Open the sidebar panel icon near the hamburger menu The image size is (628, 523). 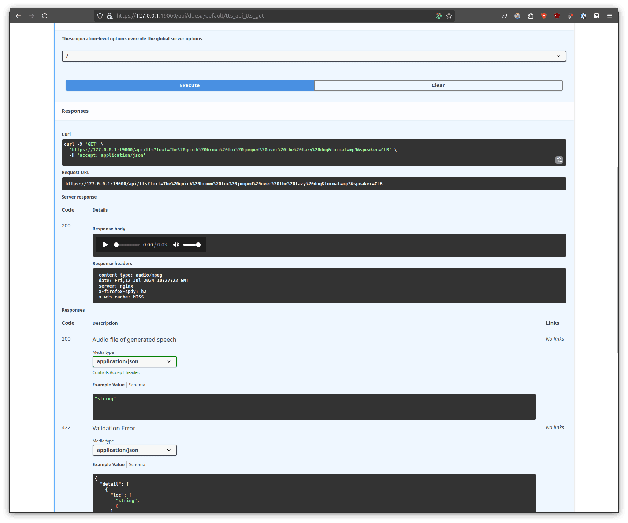pos(597,16)
